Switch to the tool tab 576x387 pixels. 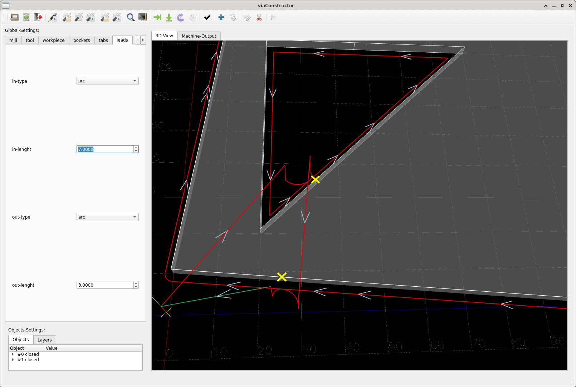(x=30, y=40)
